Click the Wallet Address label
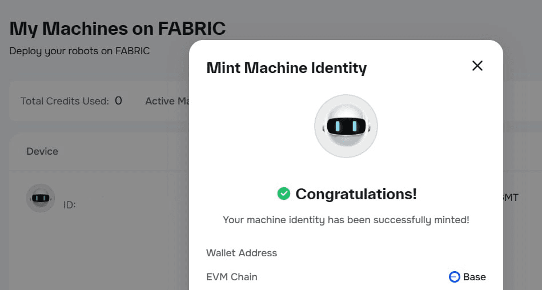 tap(242, 253)
